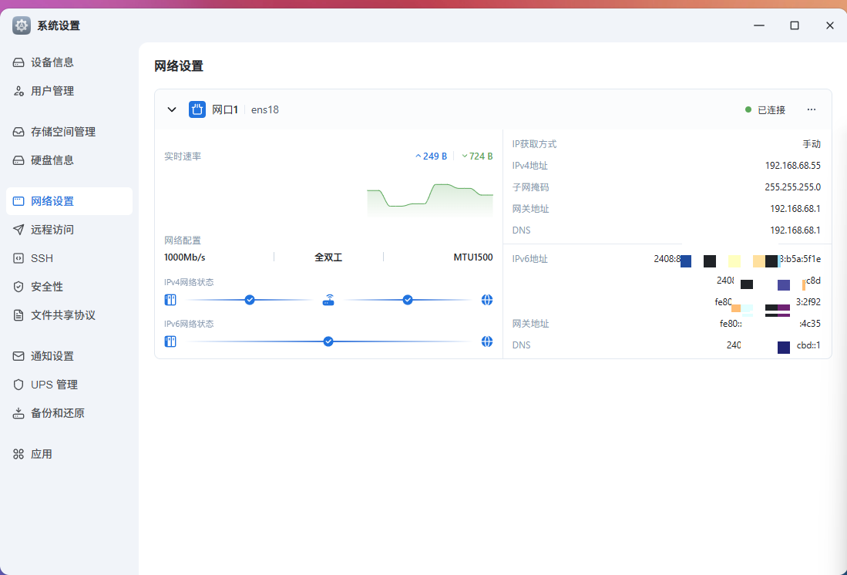Open 设备信息 device info panel

54,62
